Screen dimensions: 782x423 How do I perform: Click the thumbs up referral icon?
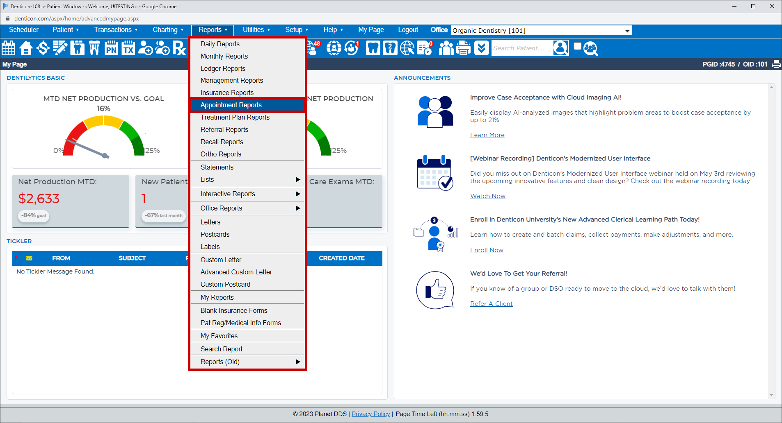point(435,290)
